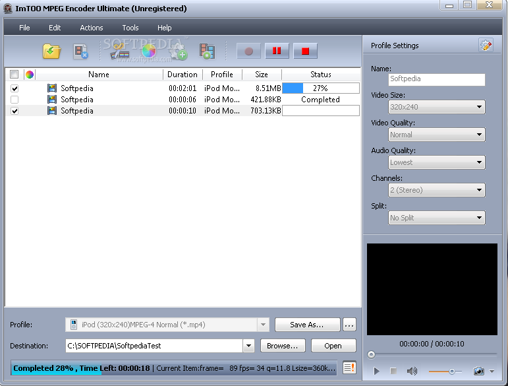Open the Video Quality Normal dropdown
The image size is (508, 386).
click(436, 135)
